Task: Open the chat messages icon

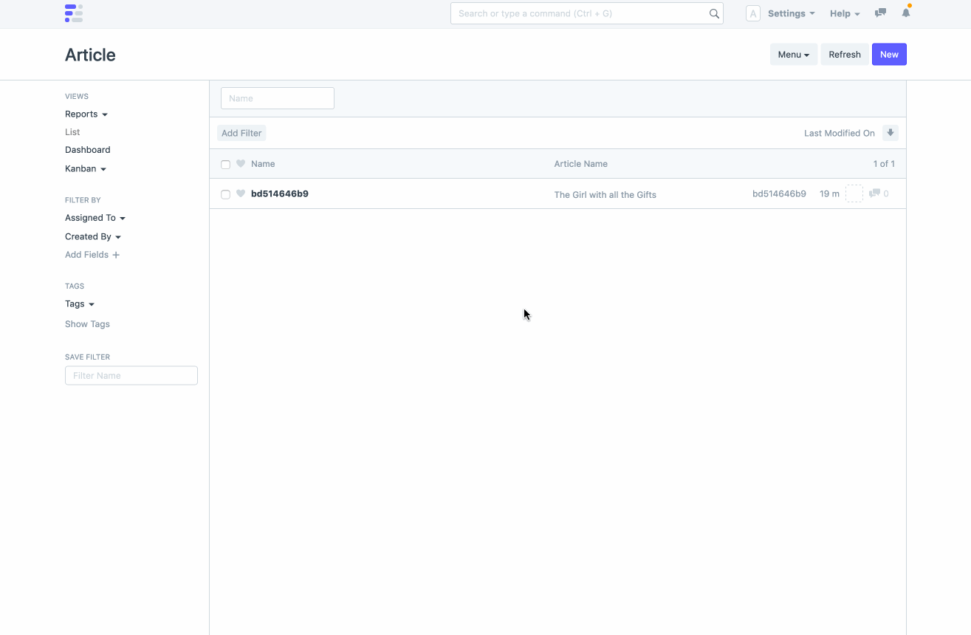Action: coord(880,13)
